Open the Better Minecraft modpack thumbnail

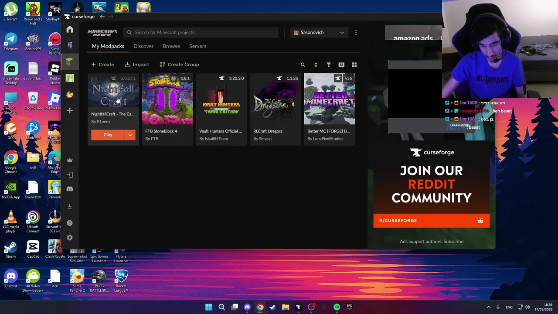[330, 99]
